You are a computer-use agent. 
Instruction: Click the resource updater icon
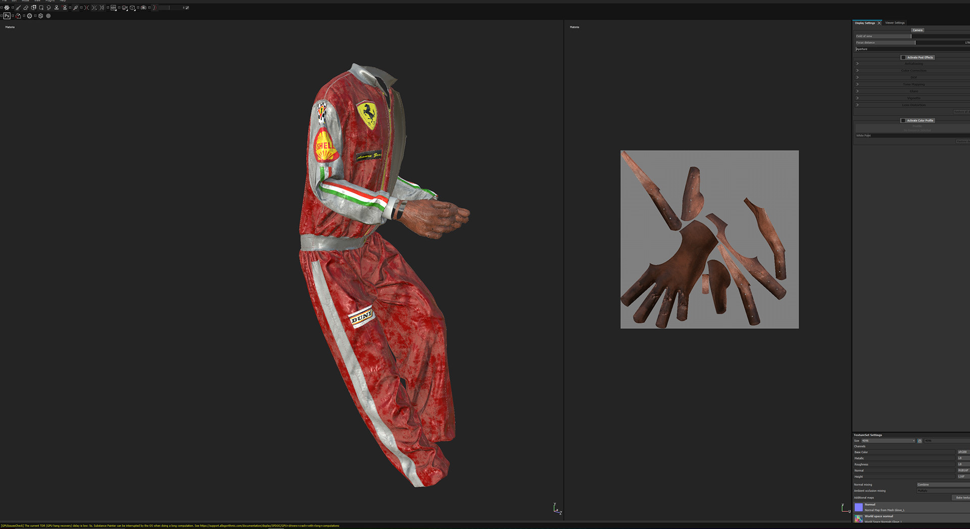pyautogui.click(x=18, y=16)
